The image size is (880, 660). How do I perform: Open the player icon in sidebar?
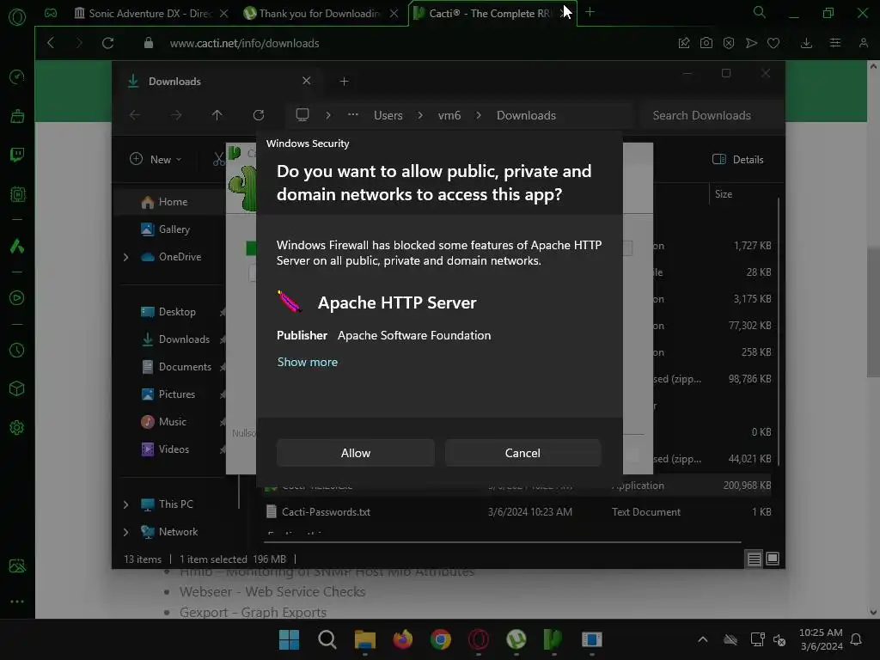click(x=17, y=297)
